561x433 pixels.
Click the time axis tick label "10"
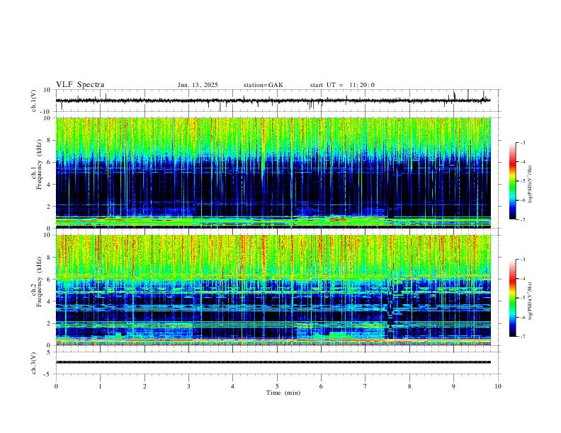tap(498, 386)
